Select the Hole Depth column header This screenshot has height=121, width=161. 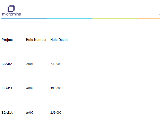pyautogui.click(x=59, y=40)
